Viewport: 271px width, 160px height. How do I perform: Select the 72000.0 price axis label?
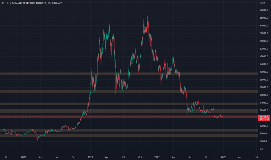[x=264, y=10]
